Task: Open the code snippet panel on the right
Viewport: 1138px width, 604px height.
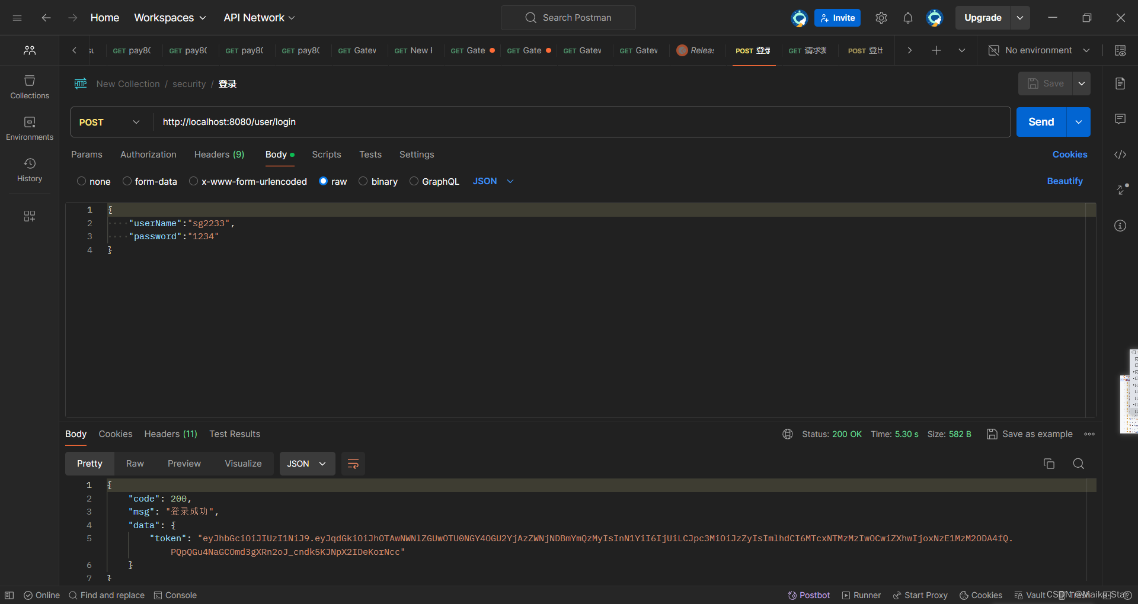Action: [1120, 155]
